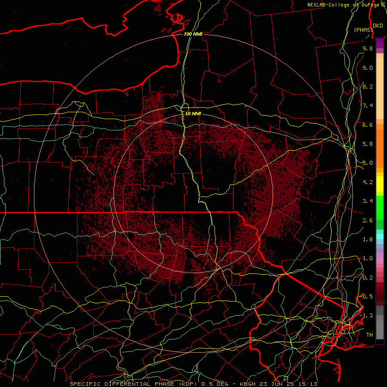Click the 5.8 legend value
The image size is (387, 387).
point(368,144)
